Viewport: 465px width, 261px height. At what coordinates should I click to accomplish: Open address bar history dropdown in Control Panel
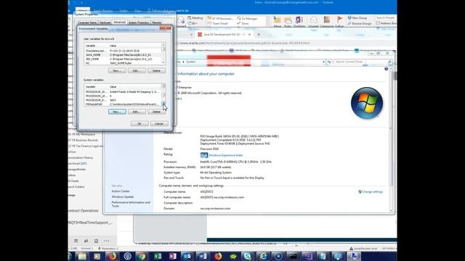(x=323, y=62)
